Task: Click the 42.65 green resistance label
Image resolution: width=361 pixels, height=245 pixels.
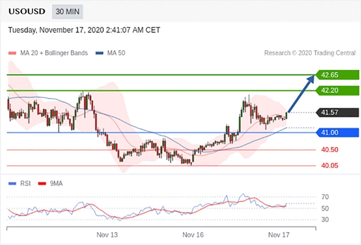Action: [338, 75]
